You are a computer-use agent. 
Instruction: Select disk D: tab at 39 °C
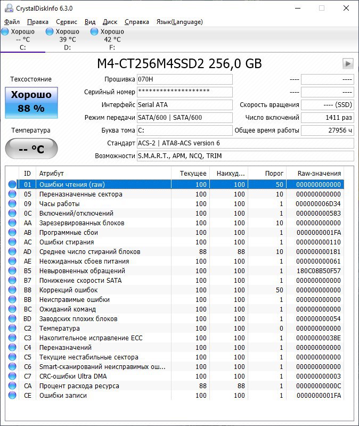[x=68, y=39]
